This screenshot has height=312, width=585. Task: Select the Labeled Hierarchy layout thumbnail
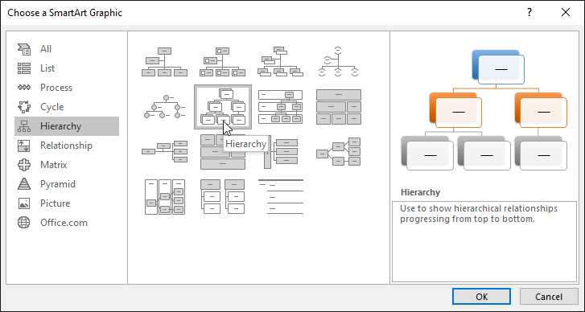point(281,107)
